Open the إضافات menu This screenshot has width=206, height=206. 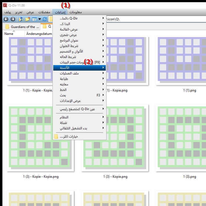60,12
